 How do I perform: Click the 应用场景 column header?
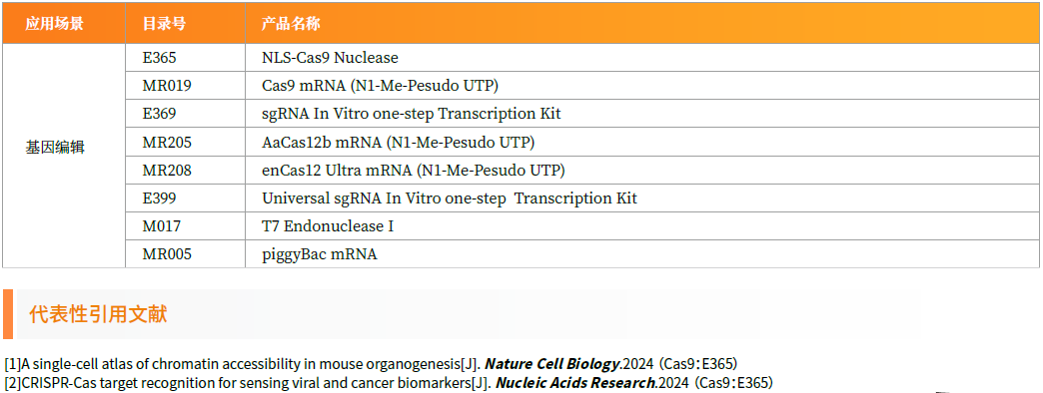pyautogui.click(x=55, y=25)
